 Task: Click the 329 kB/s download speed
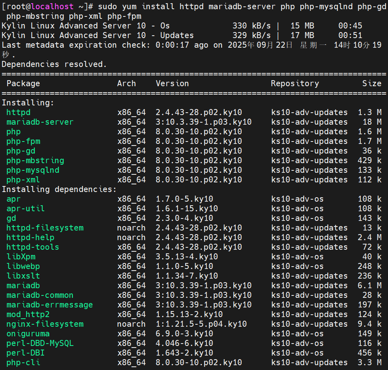click(251, 35)
